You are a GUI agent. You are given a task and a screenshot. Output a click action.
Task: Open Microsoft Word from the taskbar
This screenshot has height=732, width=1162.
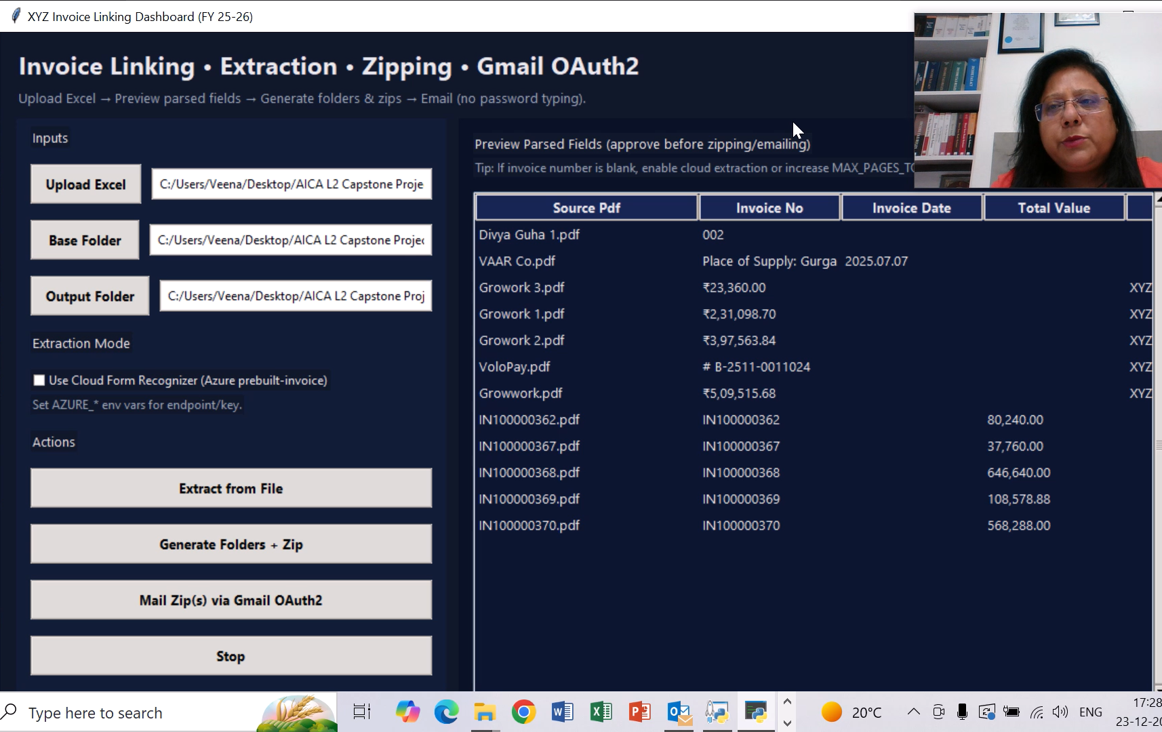coord(562,712)
